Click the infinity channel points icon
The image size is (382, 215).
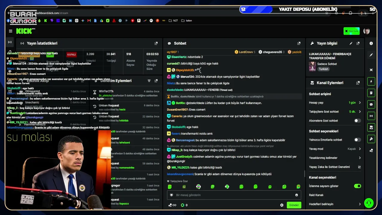[172, 205]
